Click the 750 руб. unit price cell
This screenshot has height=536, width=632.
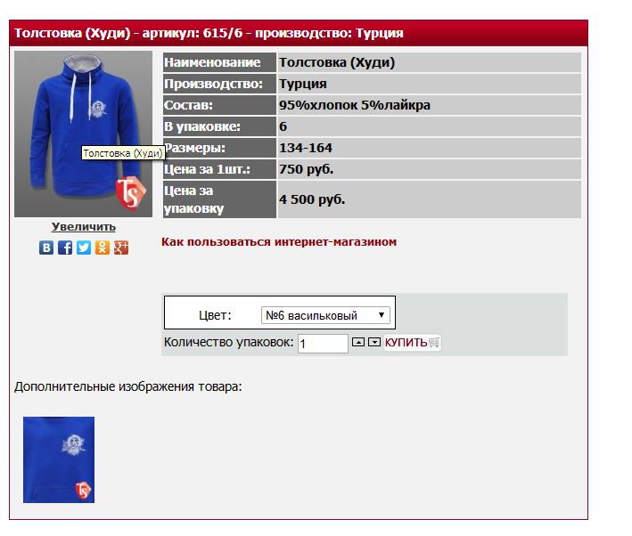(430, 169)
